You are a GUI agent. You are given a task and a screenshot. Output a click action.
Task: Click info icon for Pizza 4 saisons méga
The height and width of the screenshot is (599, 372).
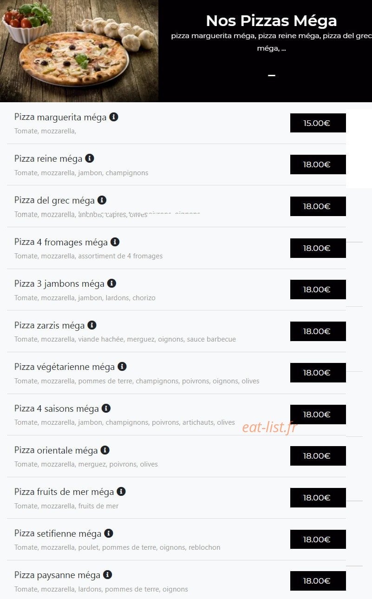[x=106, y=408]
